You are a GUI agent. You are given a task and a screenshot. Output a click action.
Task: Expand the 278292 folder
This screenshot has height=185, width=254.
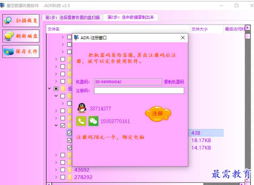(x=56, y=177)
